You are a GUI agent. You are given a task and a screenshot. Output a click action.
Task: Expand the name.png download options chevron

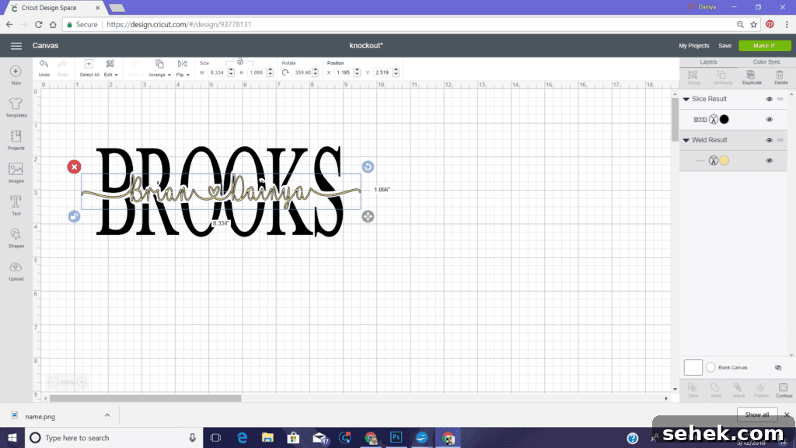107,415
